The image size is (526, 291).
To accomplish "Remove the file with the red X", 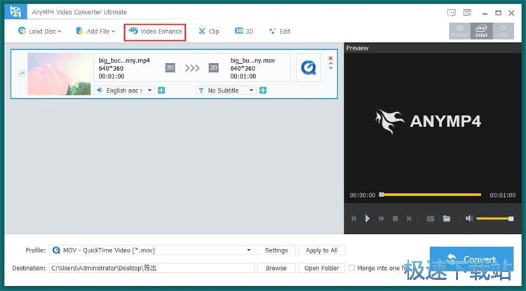I will (x=330, y=58).
